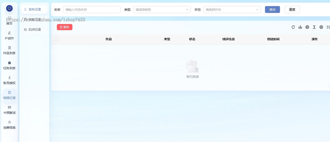The width and height of the screenshot is (330, 142).
Task: Open 卡密激活 from the sidebar
Action: (x=9, y=110)
